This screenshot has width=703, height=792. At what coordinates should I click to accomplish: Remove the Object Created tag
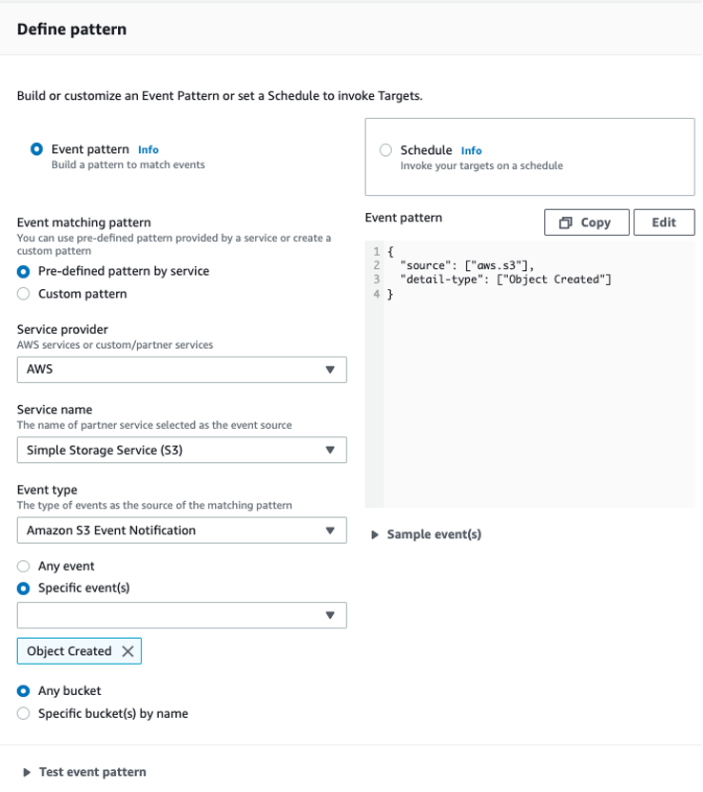(127, 651)
